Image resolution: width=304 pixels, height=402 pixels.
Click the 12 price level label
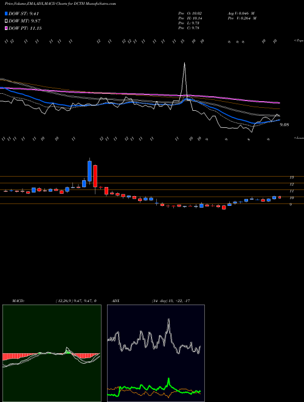(x=291, y=184)
